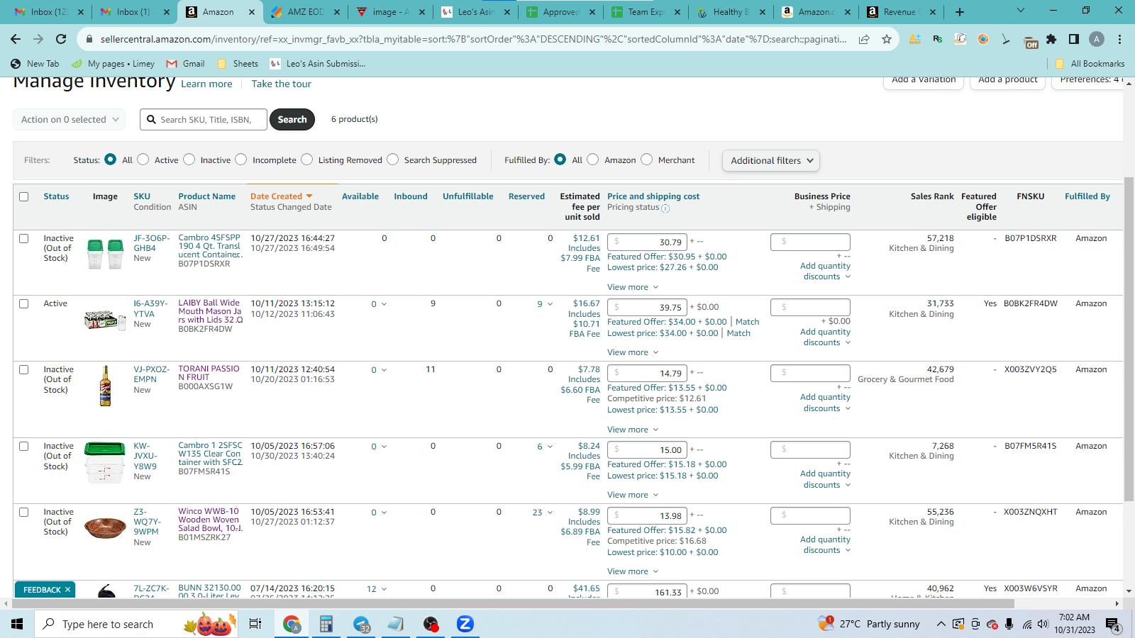Open the Torani Passion Fruit bottle thumbnail

(105, 386)
